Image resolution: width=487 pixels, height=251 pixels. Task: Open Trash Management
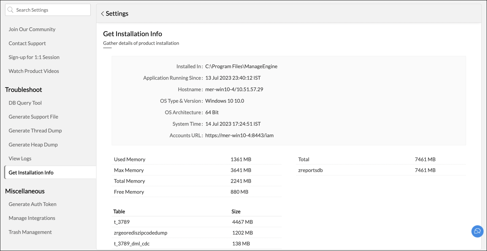30,232
